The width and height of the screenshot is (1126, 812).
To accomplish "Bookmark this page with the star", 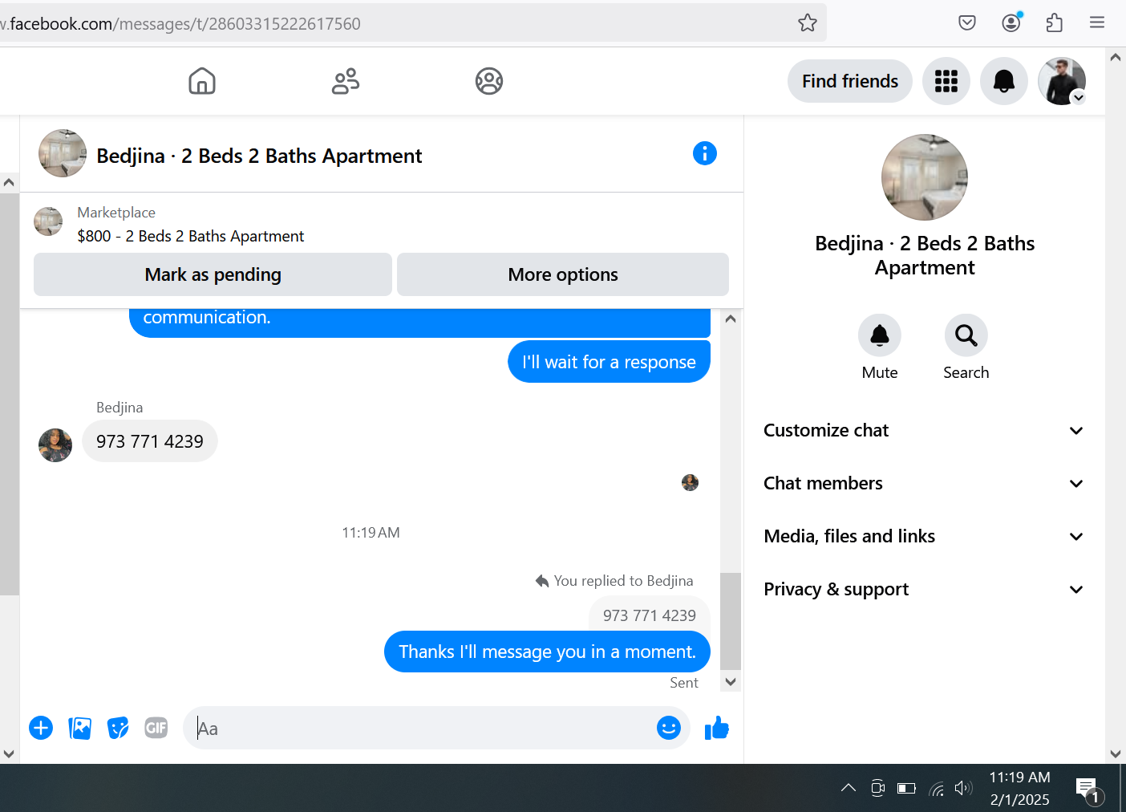I will point(808,22).
